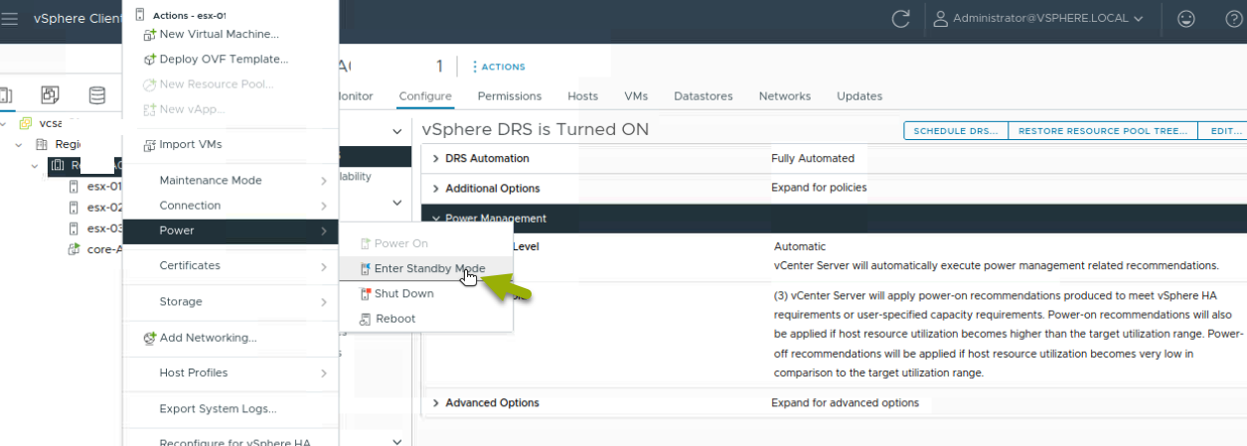Image resolution: width=1247 pixels, height=446 pixels.
Task: Expand the Additional Options section
Action: click(435, 189)
